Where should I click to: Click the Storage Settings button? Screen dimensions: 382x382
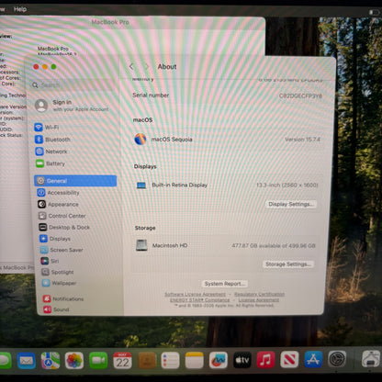click(288, 264)
